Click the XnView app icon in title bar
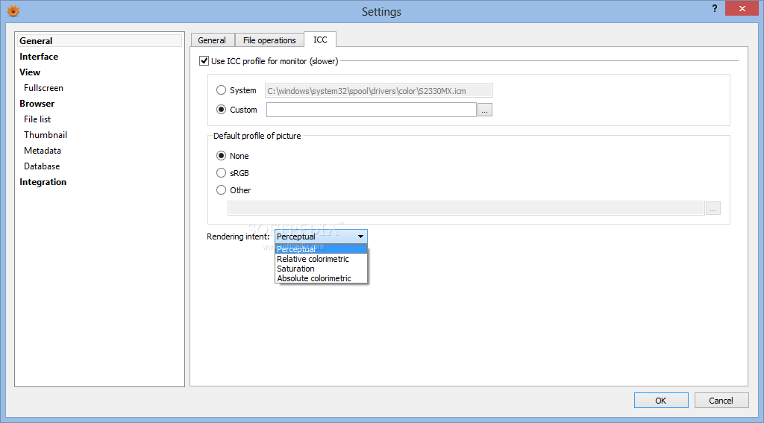Viewport: 764px width, 423px height. [13, 10]
